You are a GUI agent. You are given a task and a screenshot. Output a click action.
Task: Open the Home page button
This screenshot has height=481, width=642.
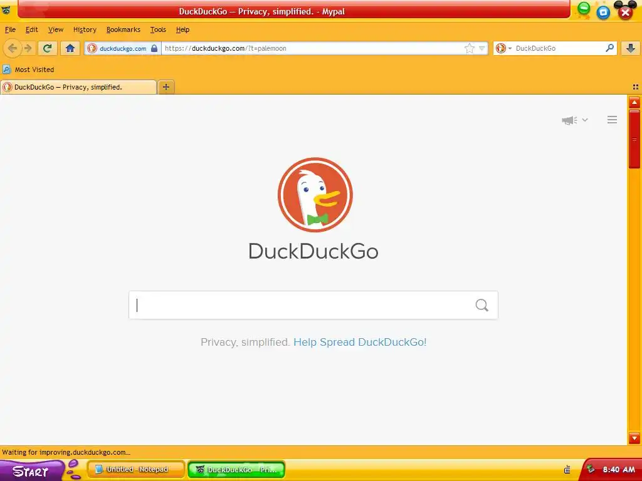tap(70, 48)
